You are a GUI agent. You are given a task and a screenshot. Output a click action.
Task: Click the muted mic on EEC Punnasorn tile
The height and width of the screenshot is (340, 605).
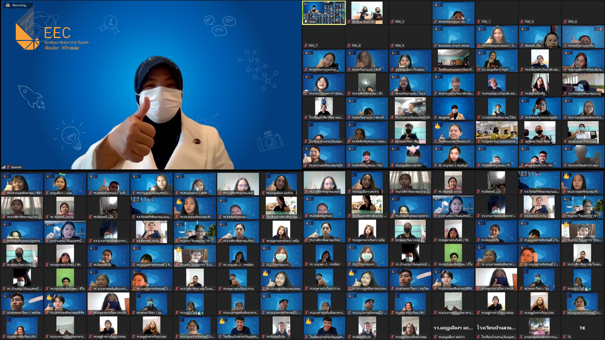263,265
